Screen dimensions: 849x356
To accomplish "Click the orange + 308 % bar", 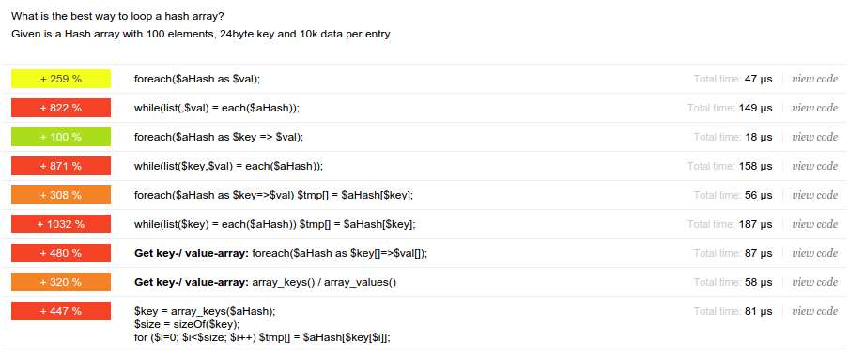I will point(61,195).
